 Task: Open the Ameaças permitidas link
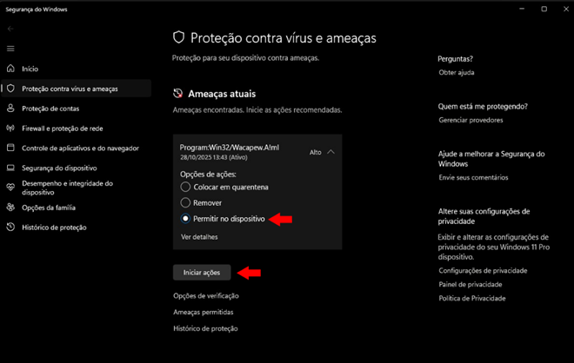click(204, 312)
